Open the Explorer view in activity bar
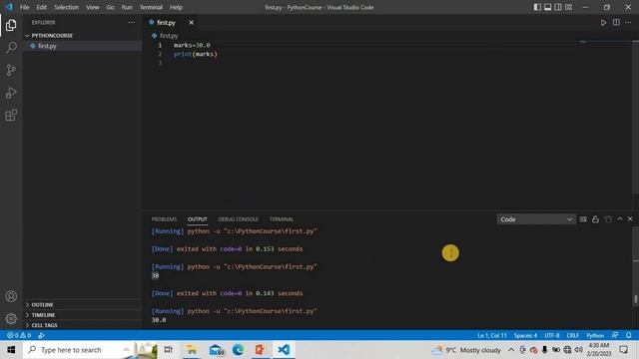The image size is (639, 359). point(11,25)
